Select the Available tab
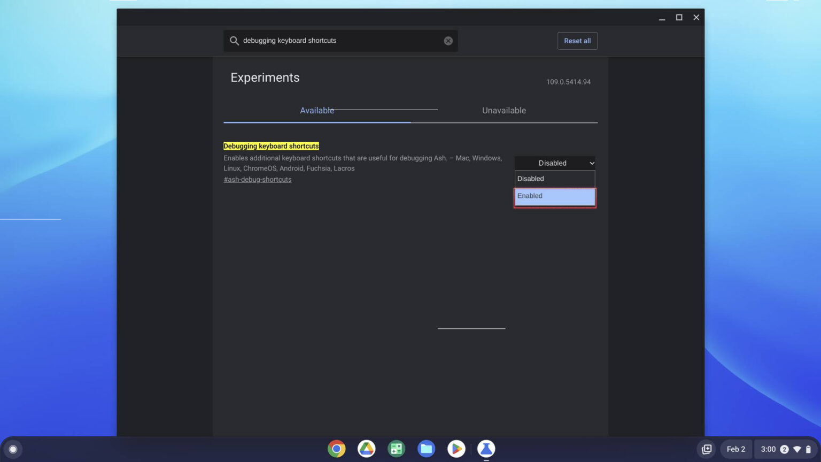Image resolution: width=821 pixels, height=462 pixels. pyautogui.click(x=317, y=110)
